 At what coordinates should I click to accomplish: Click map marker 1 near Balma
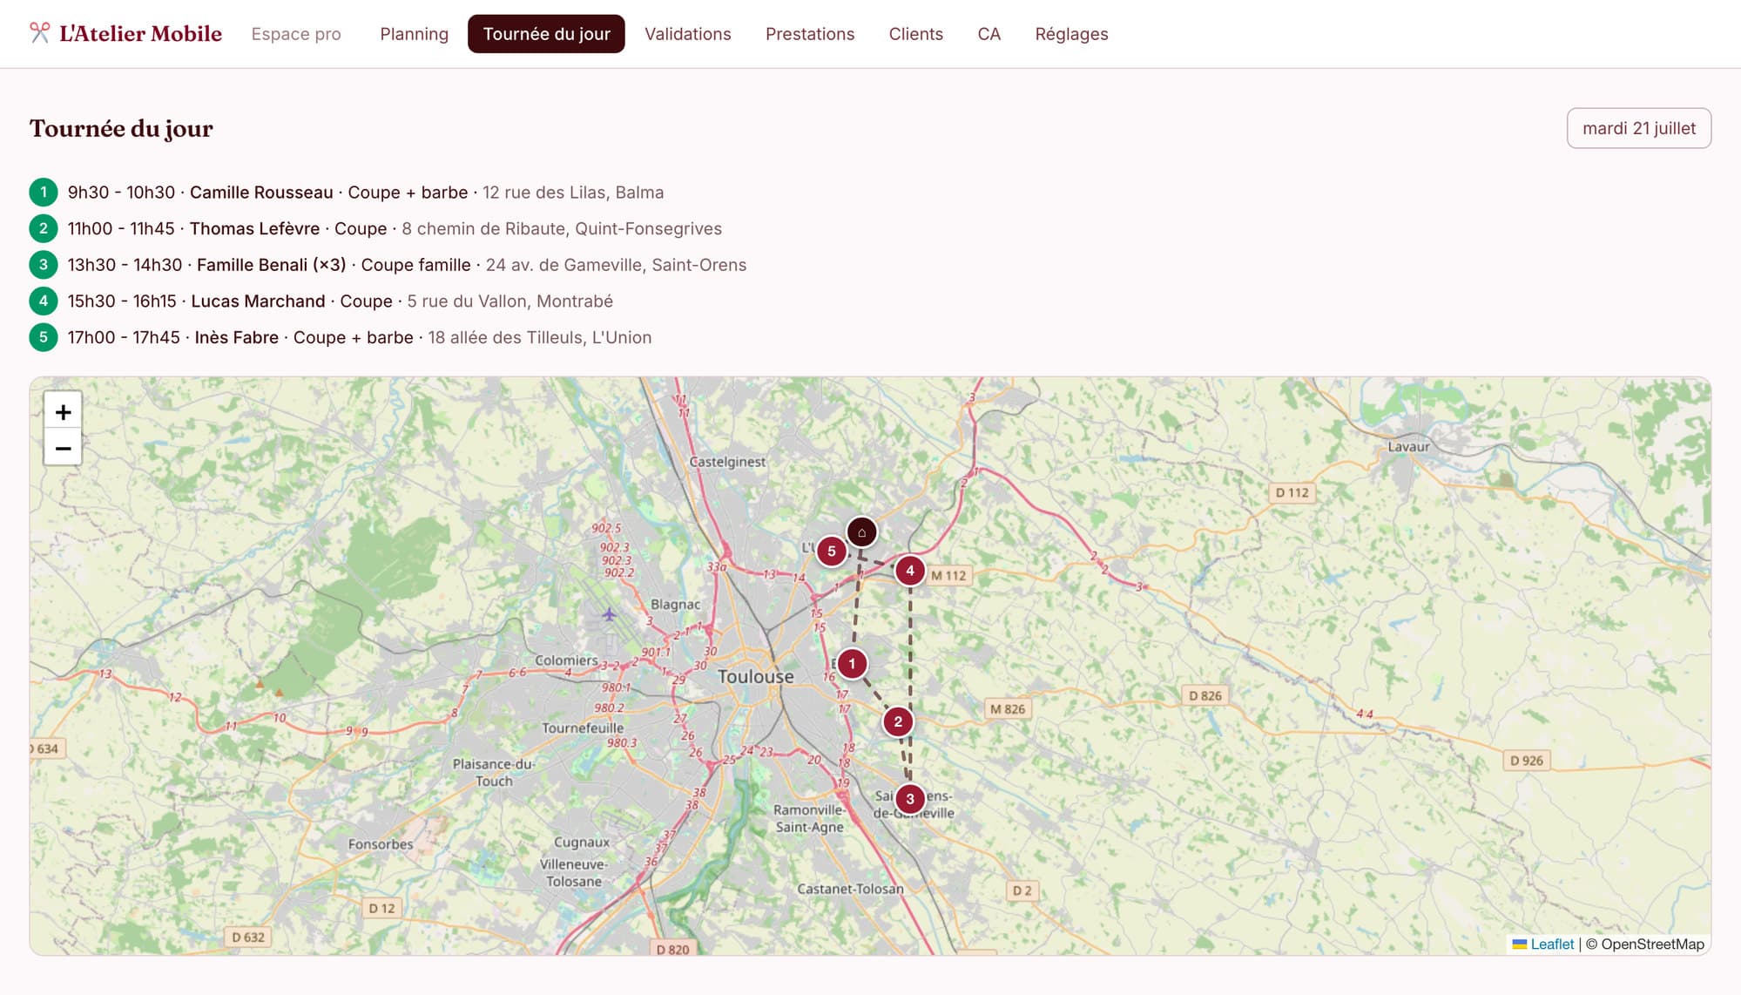(x=852, y=664)
